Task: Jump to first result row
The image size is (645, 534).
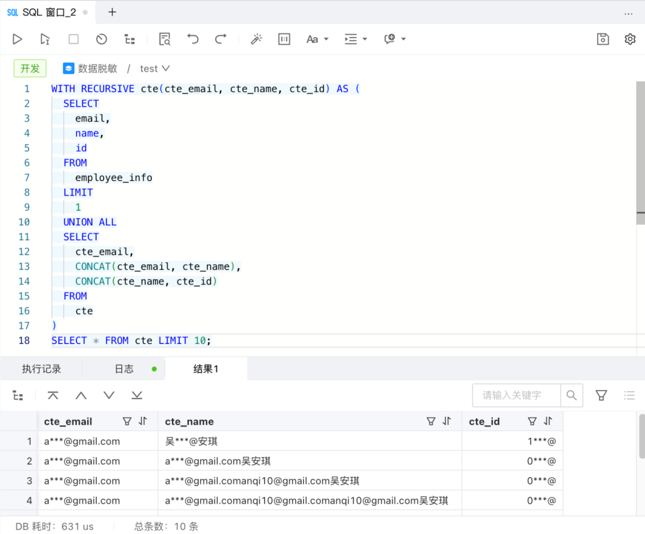Action: point(53,395)
